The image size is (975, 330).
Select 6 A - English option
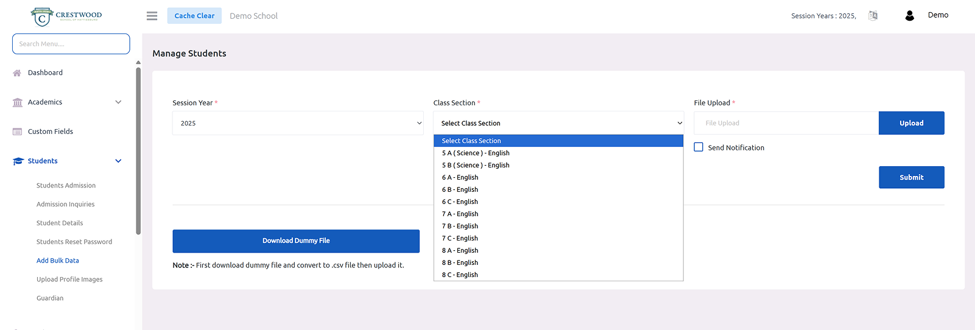pos(460,177)
